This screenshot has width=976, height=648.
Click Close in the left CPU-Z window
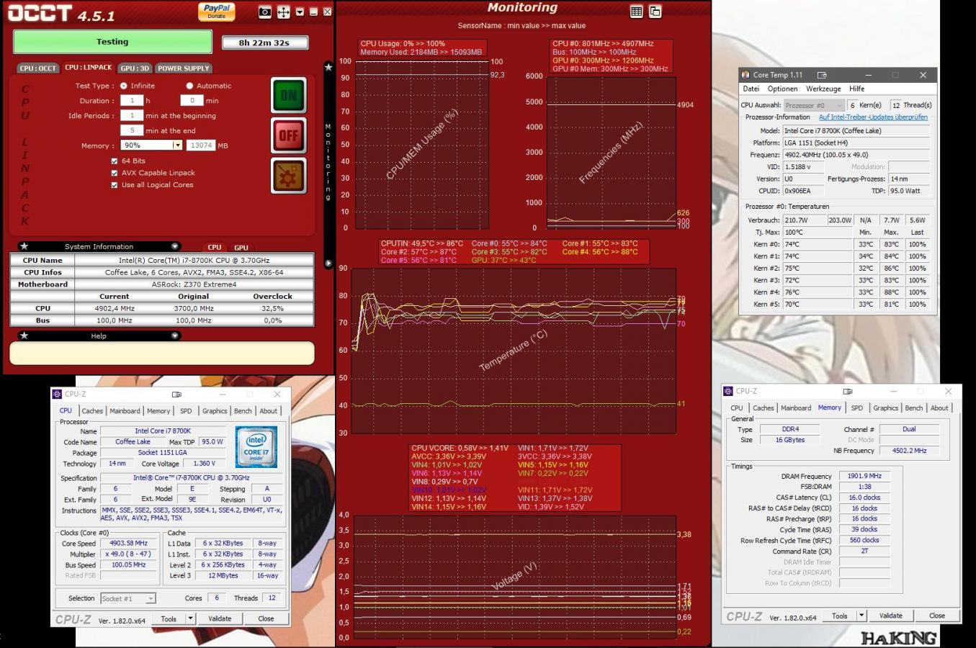pyautogui.click(x=266, y=618)
